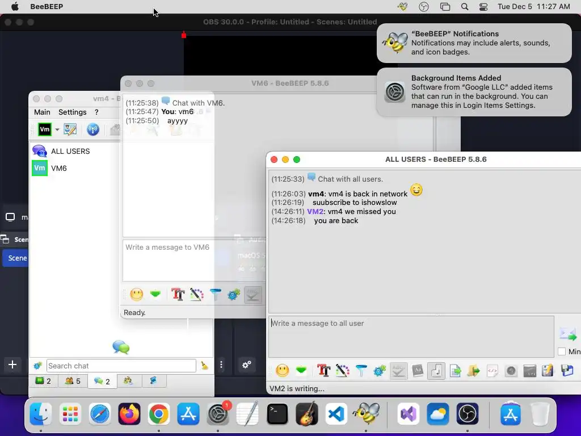Screen dimensions: 581x436
Task: Click the Vm status avatar in vm4 toolbar
Action: coord(45,129)
